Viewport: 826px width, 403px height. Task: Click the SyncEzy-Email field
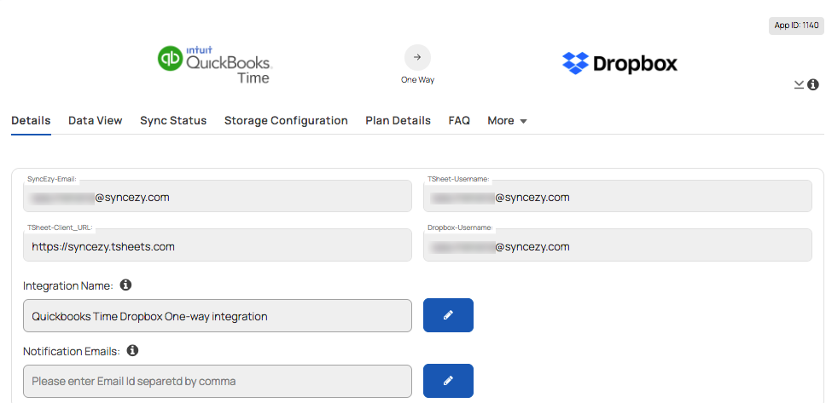pos(218,196)
